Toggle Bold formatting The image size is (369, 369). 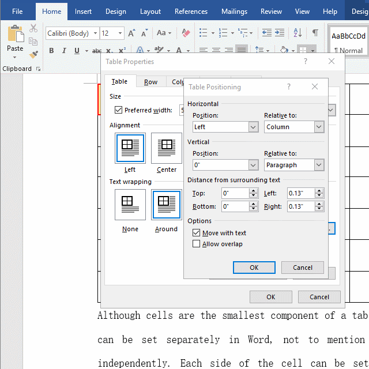pos(51,51)
